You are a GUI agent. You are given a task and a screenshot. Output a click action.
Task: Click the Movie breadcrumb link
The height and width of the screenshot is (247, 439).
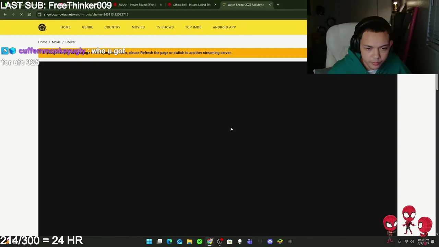[56, 42]
